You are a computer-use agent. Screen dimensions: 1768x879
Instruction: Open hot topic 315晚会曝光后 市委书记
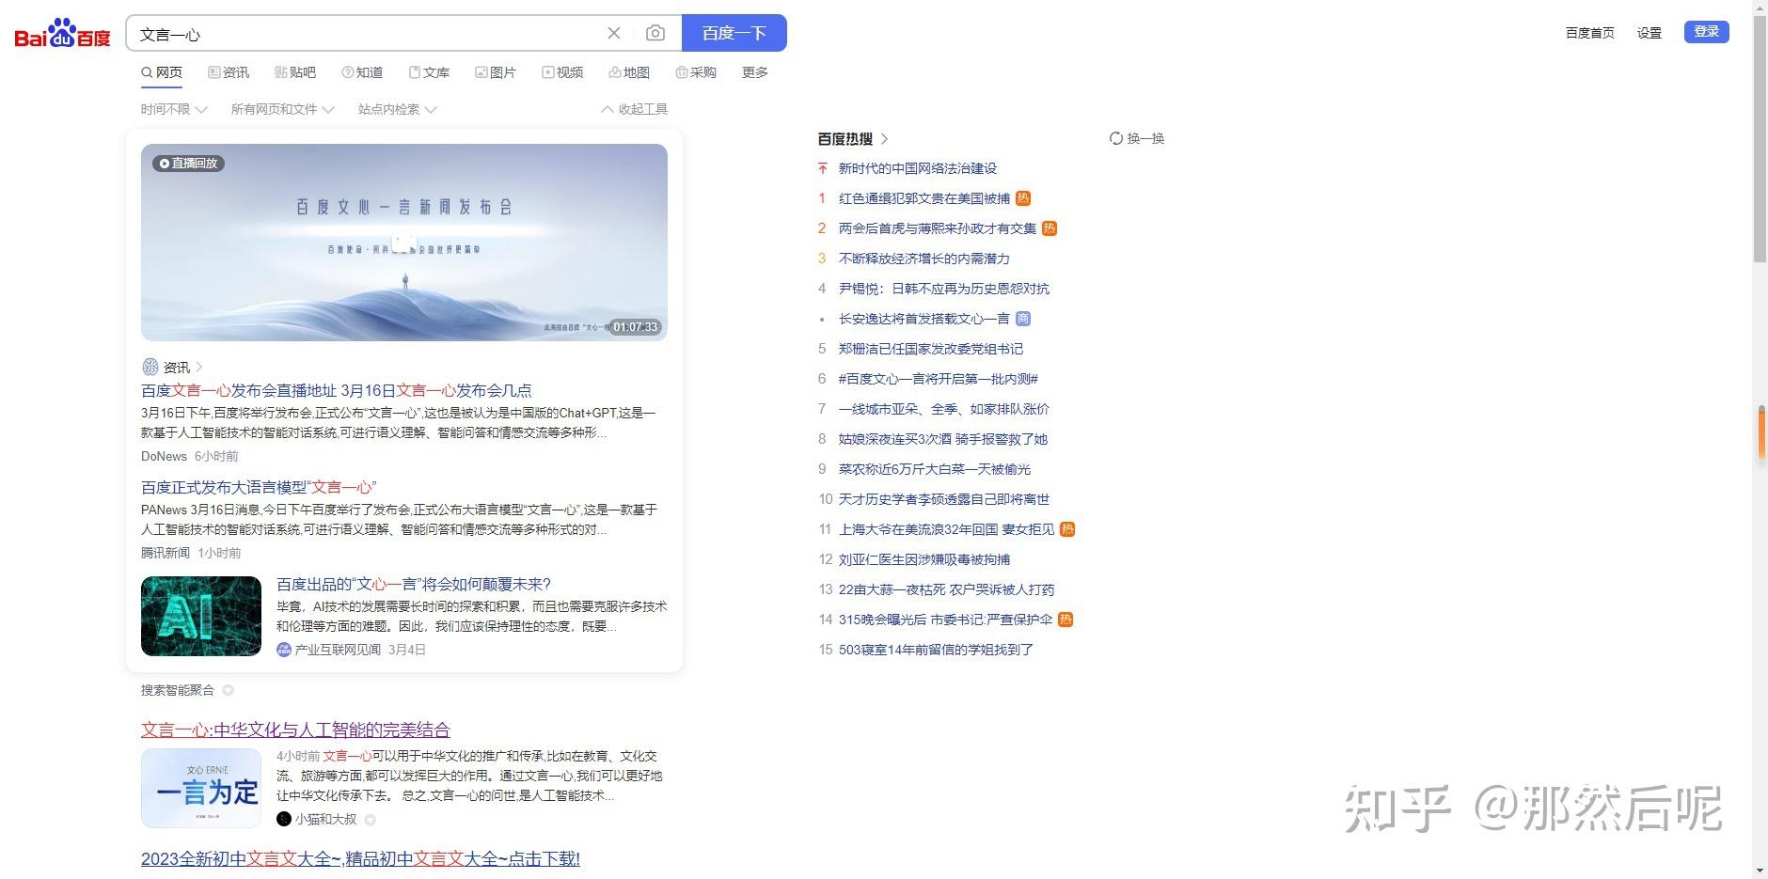pos(945,620)
